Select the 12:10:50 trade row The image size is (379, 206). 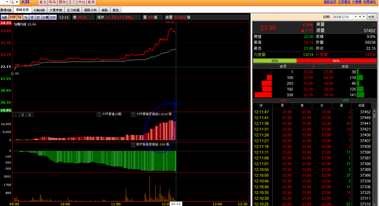pos(312,176)
